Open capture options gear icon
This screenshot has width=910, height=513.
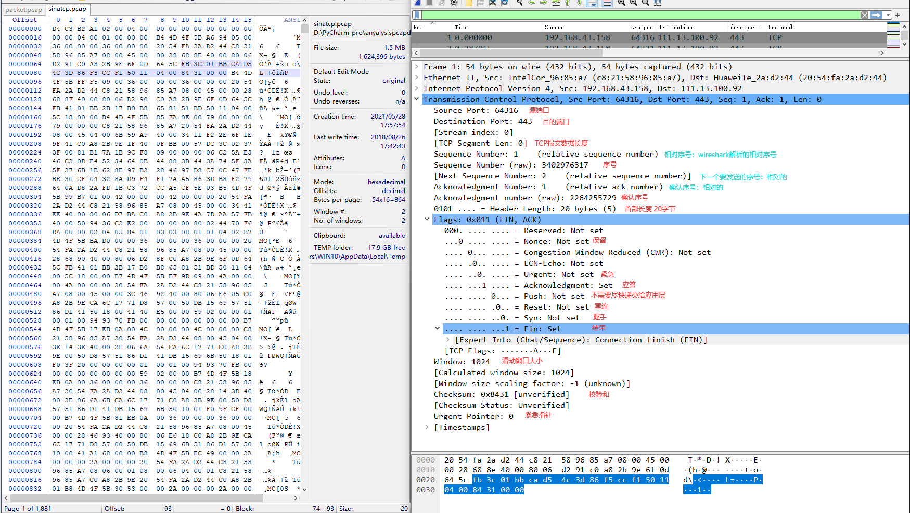coord(454,3)
